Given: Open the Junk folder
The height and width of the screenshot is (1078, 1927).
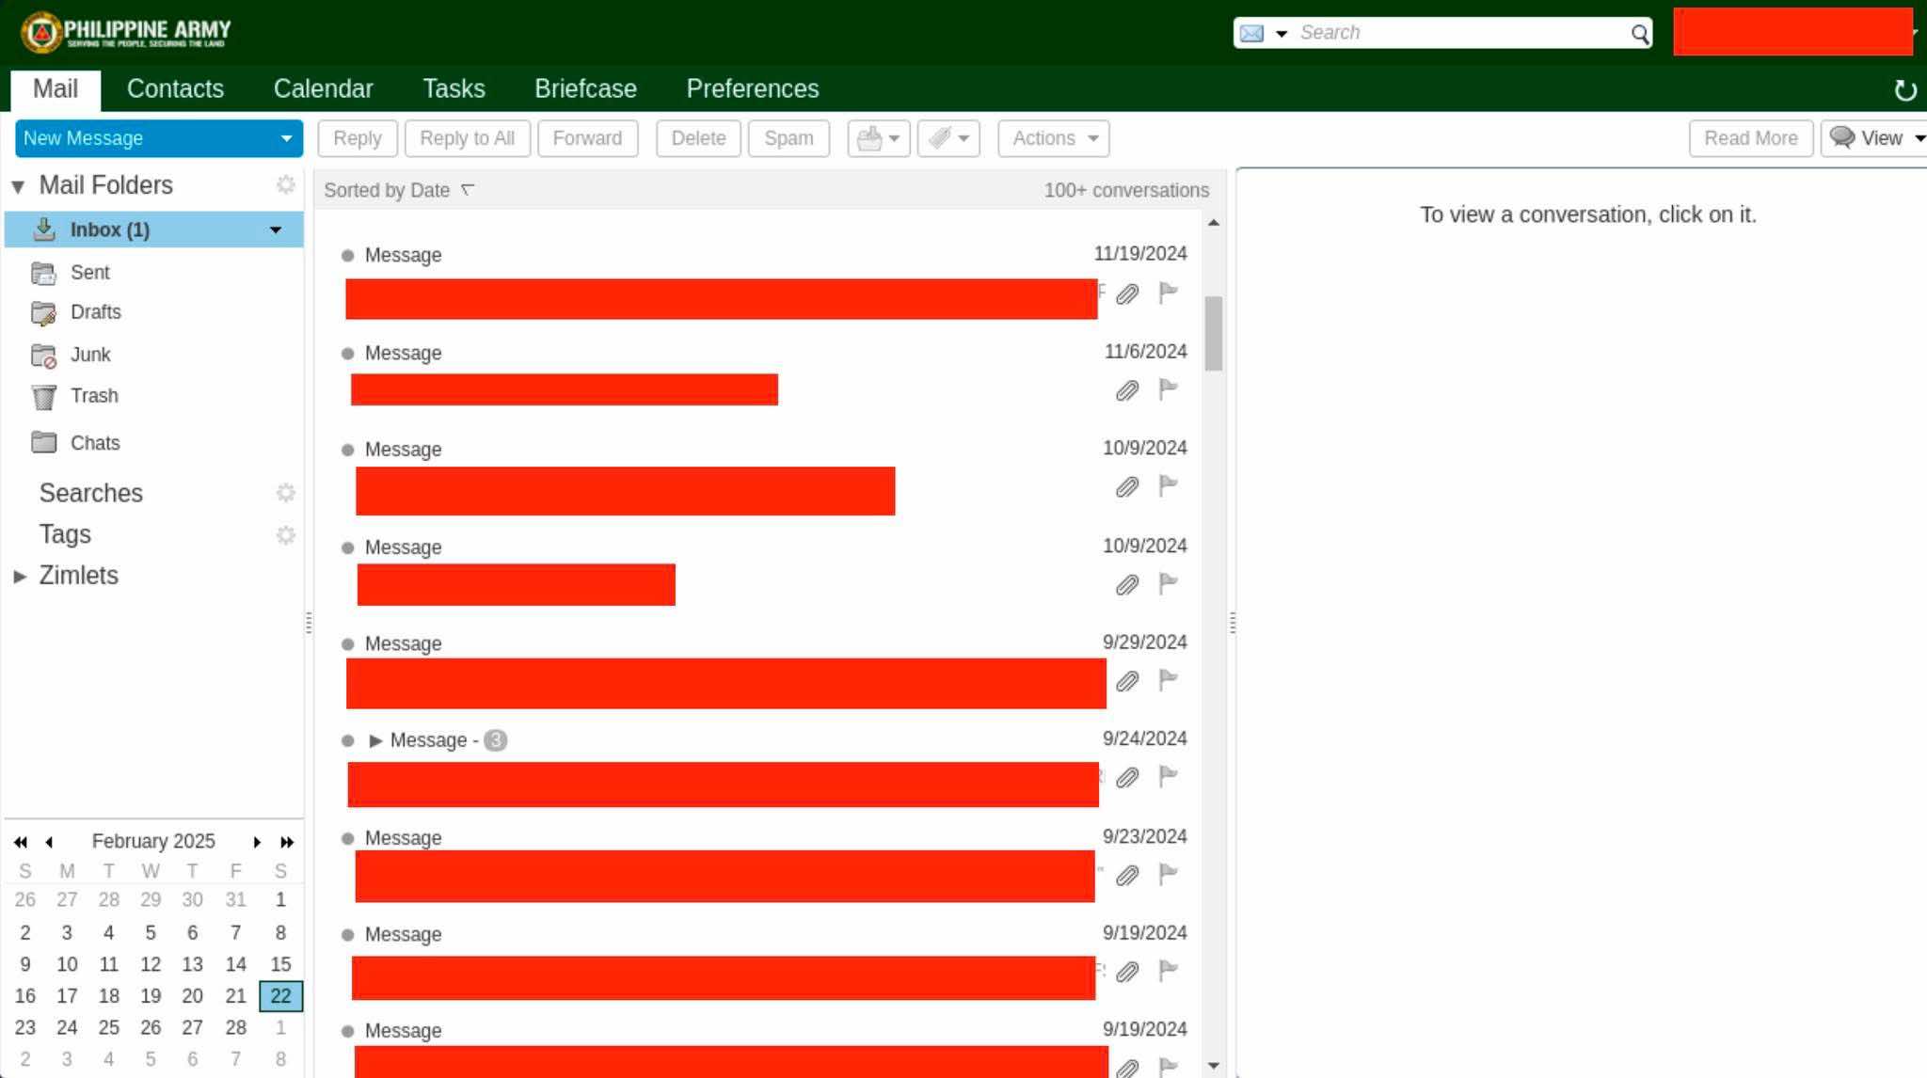Looking at the screenshot, I should (89, 355).
